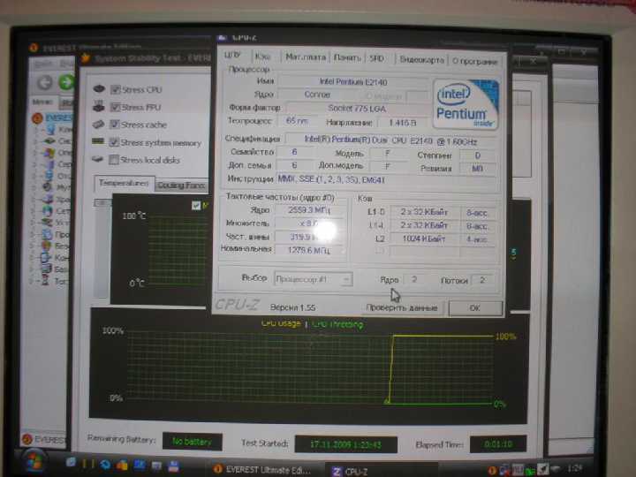Click the EVEREST Ultimate Edition taskbar button
The image size is (636, 477).
tap(262, 470)
